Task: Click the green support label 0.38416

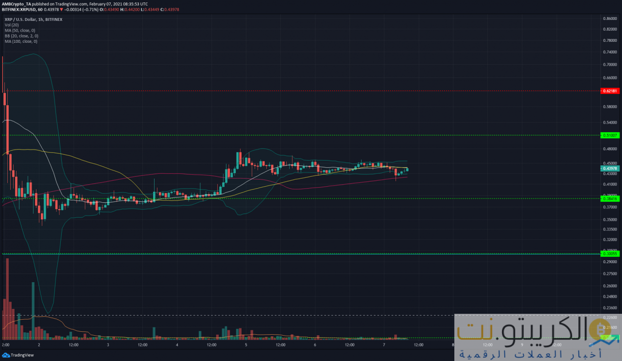Action: 611,199
